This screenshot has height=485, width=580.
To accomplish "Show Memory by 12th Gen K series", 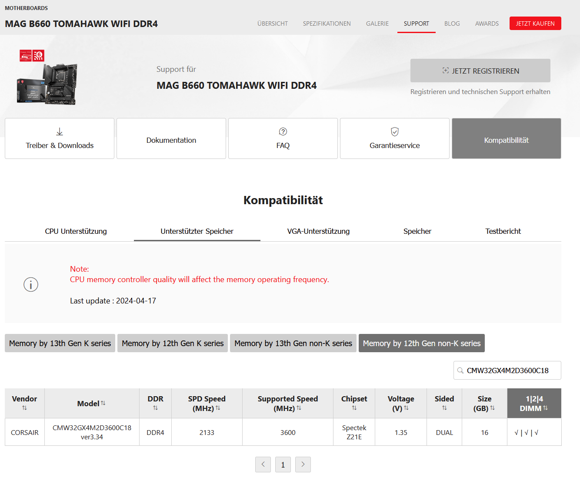I will pos(173,343).
